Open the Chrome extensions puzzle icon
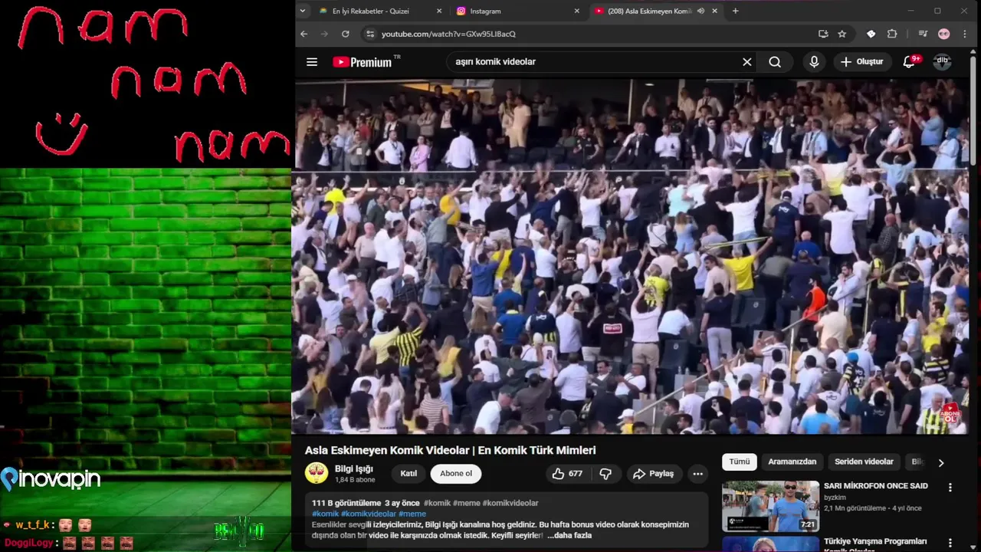The width and height of the screenshot is (981, 552). point(892,34)
